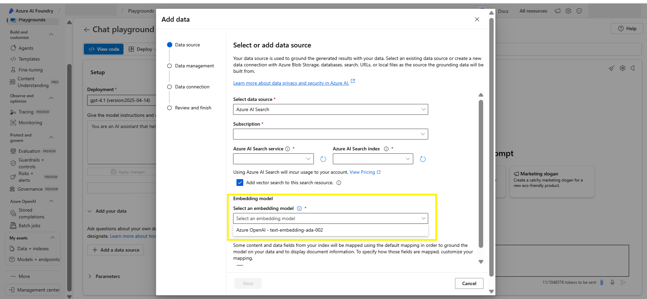647x299 pixels.
Task: Collapse the Build and customize section
Action: point(51,35)
